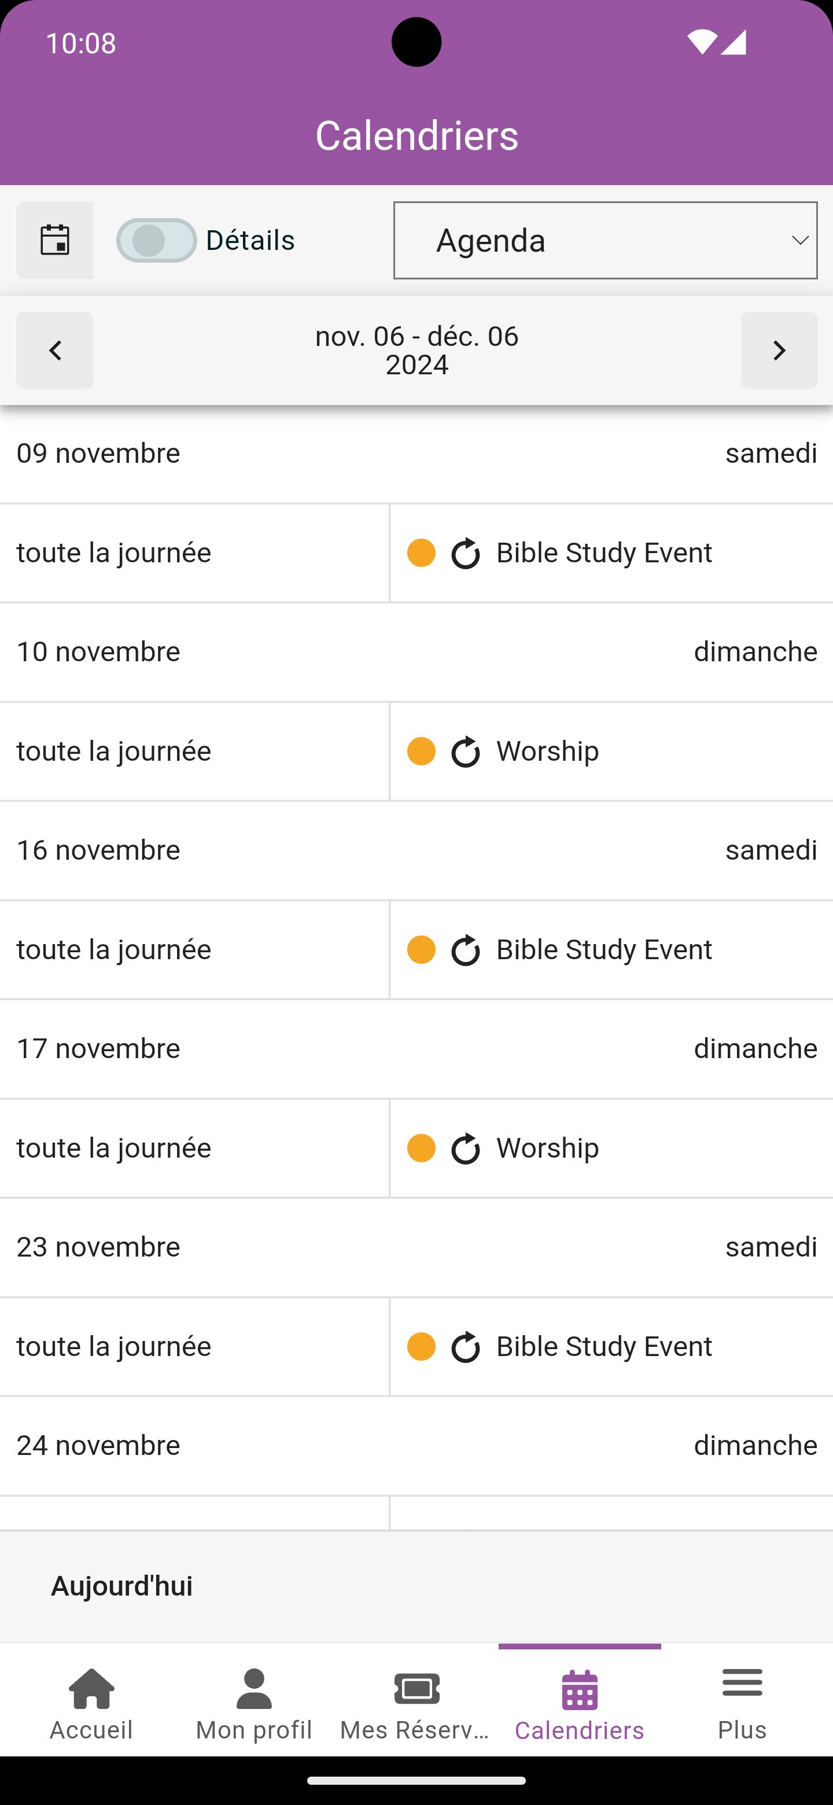Select the 24 novembre dimanche date header
Viewport: 833px width, 1805px height.
click(x=416, y=1446)
